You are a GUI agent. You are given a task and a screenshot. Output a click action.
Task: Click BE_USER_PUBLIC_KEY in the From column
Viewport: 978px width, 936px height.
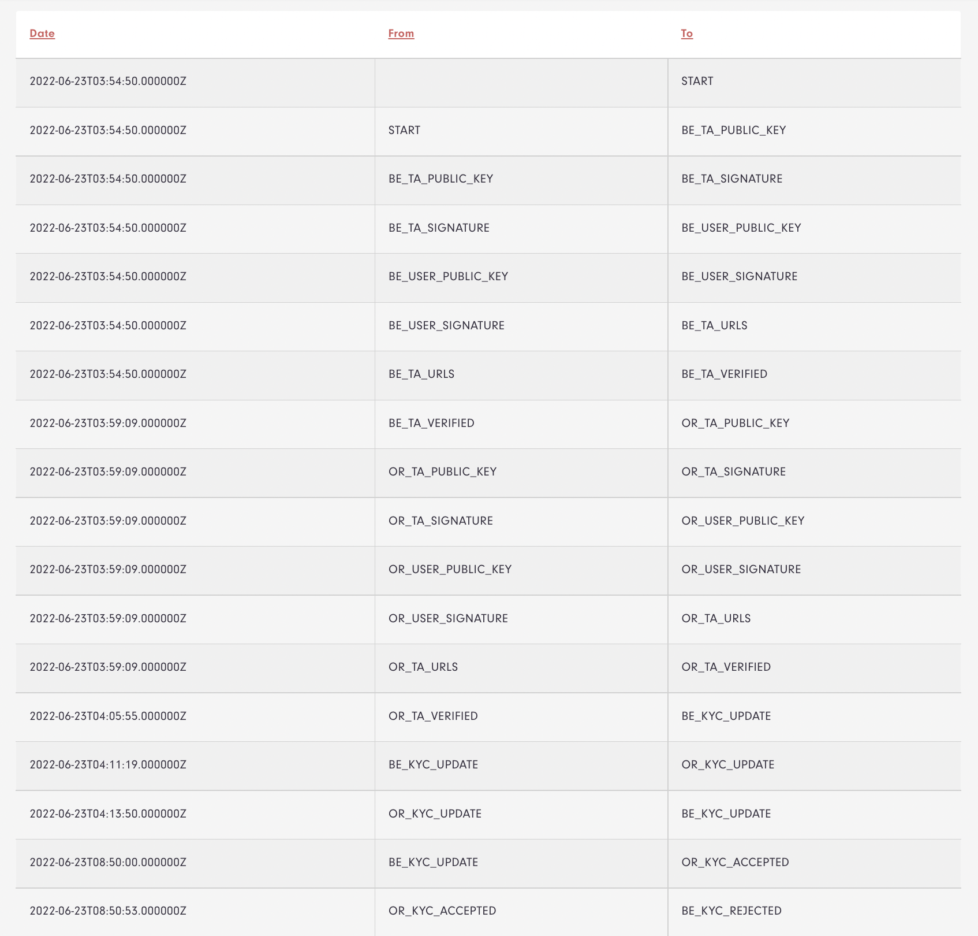click(449, 276)
